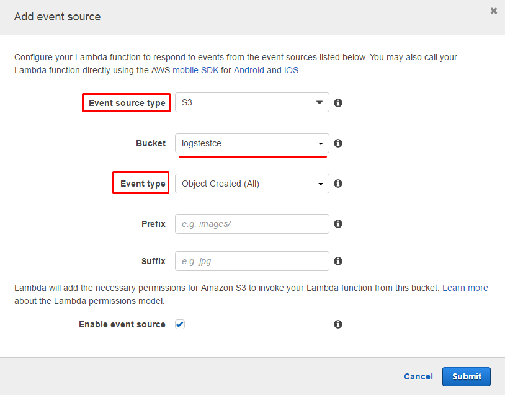This screenshot has height=395, width=505.
Task: Submit the event source form
Action: tap(467, 376)
